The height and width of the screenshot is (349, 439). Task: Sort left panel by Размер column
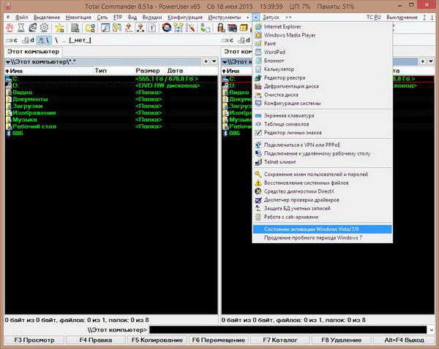(147, 71)
